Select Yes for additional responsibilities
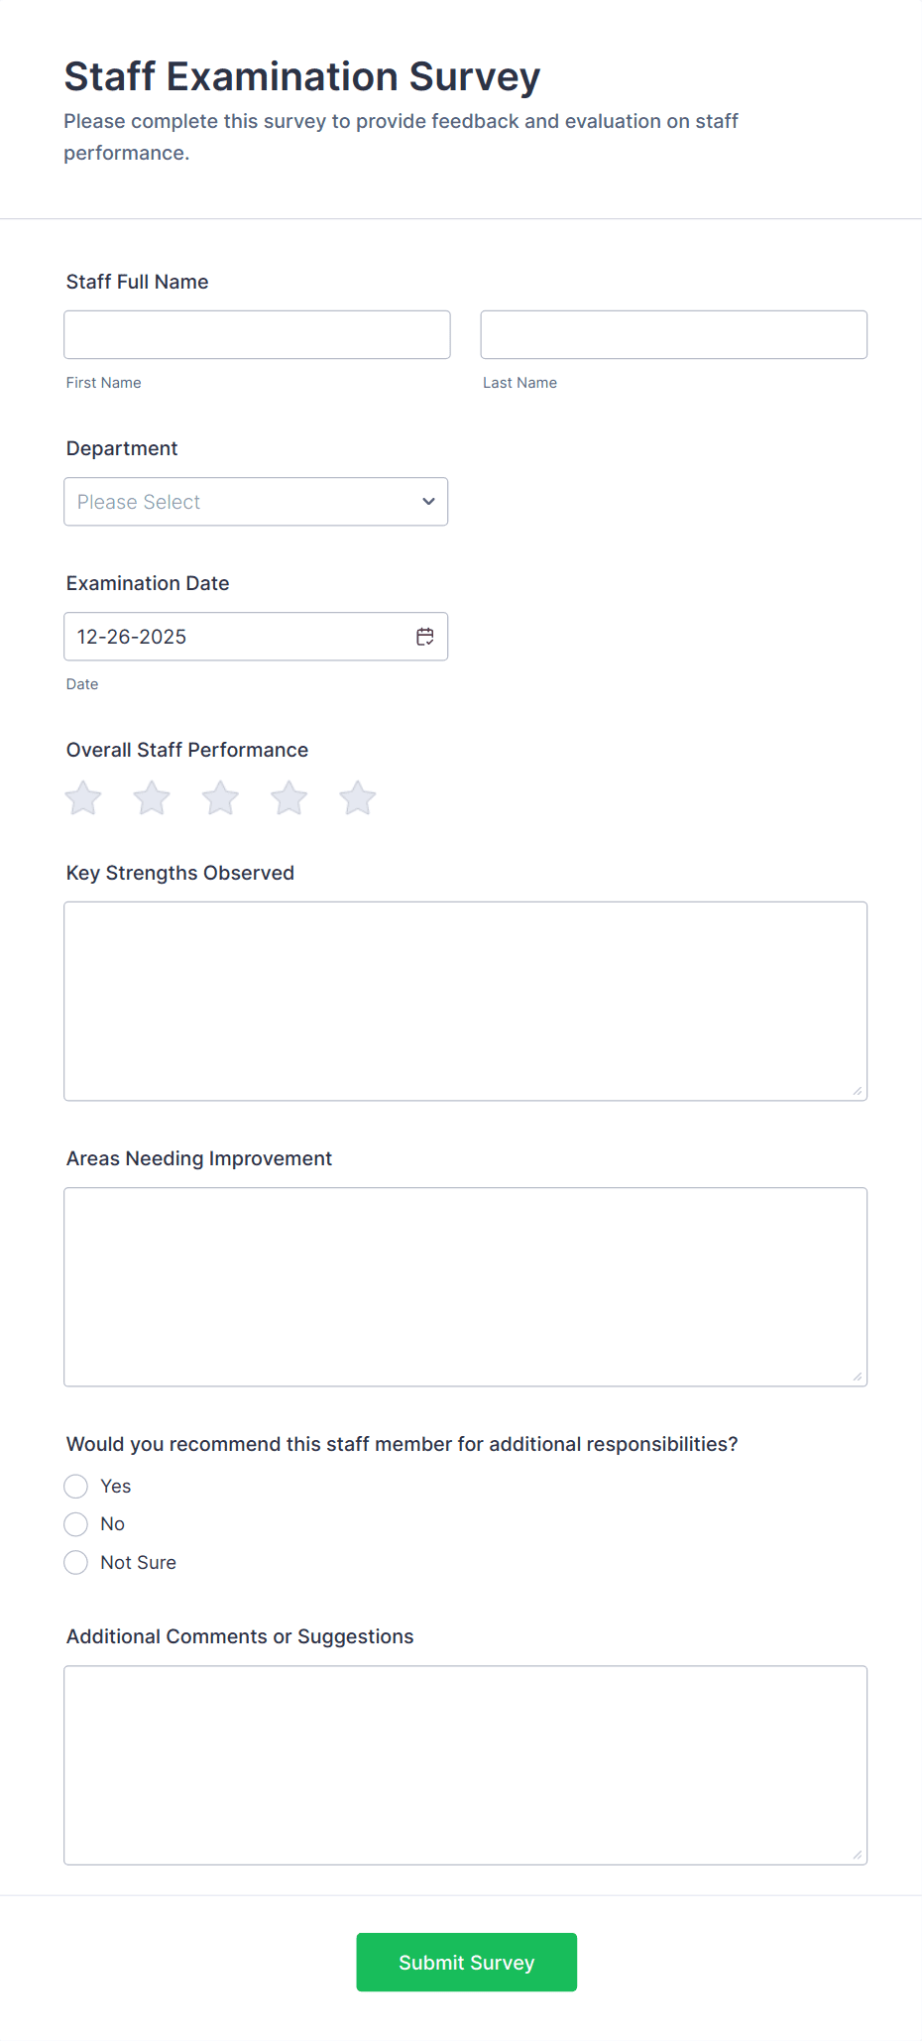922x2041 pixels. pos(75,1486)
